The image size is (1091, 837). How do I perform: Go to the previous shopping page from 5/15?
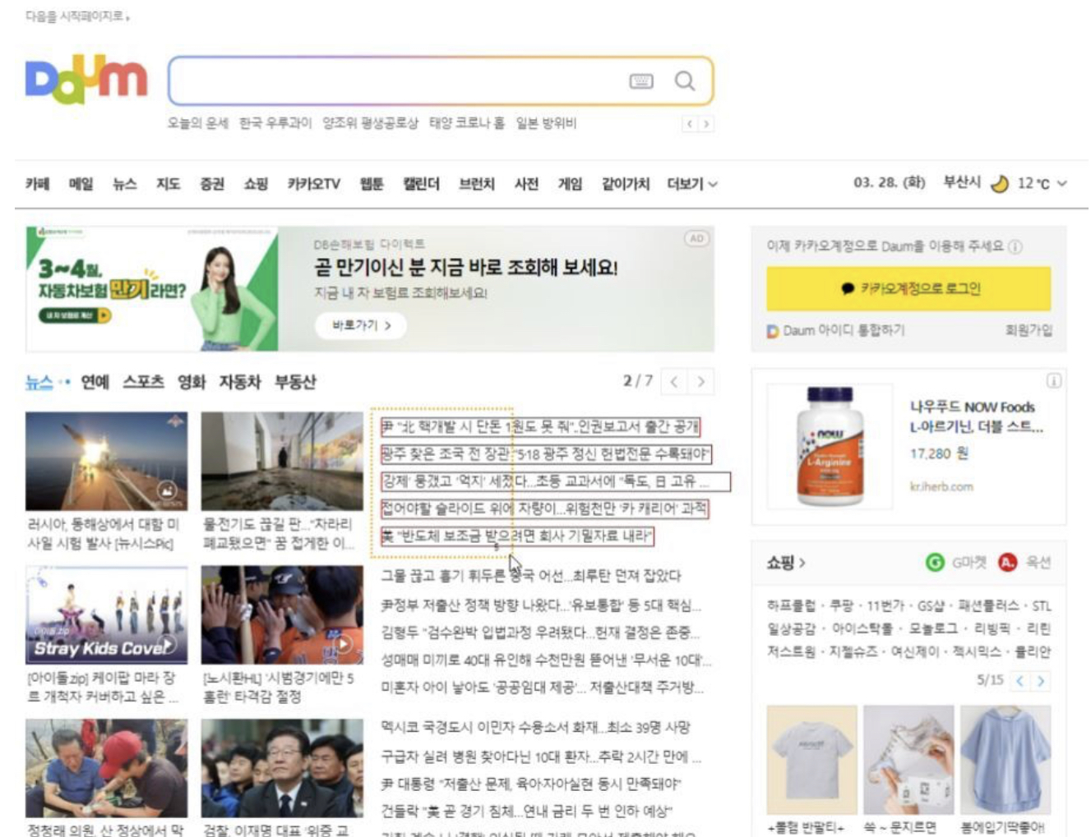[1020, 681]
